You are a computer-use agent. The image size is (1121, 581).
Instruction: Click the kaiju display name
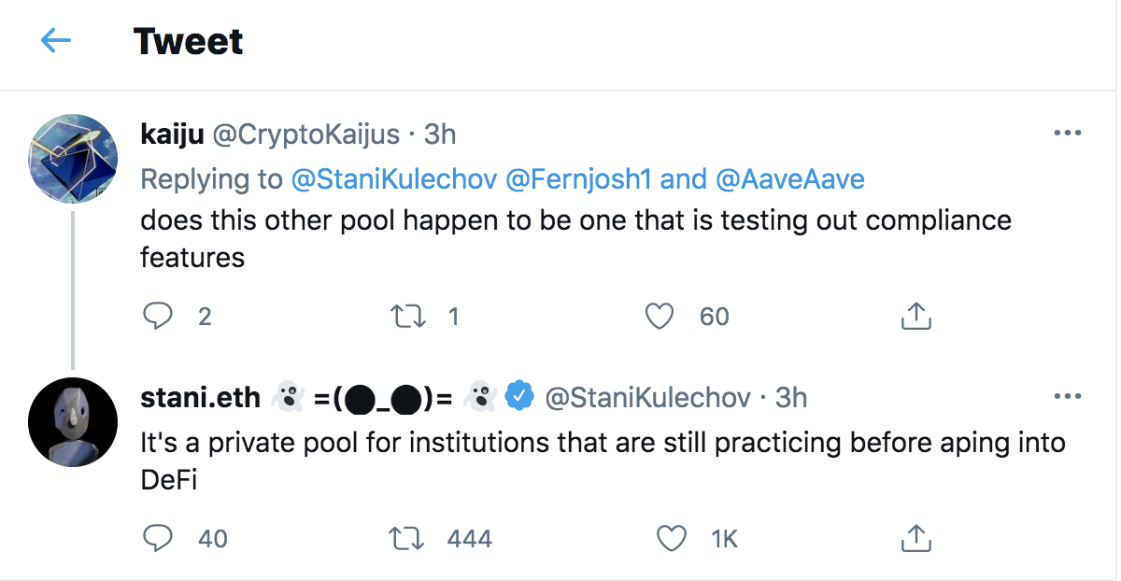172,135
